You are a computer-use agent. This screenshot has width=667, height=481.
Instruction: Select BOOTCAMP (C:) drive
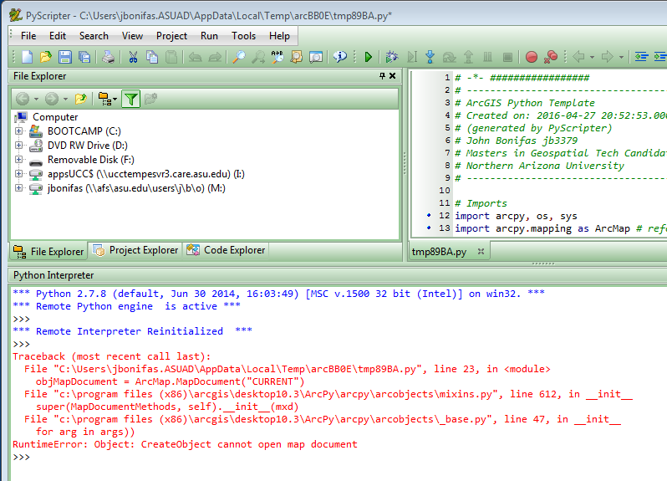[x=84, y=131]
